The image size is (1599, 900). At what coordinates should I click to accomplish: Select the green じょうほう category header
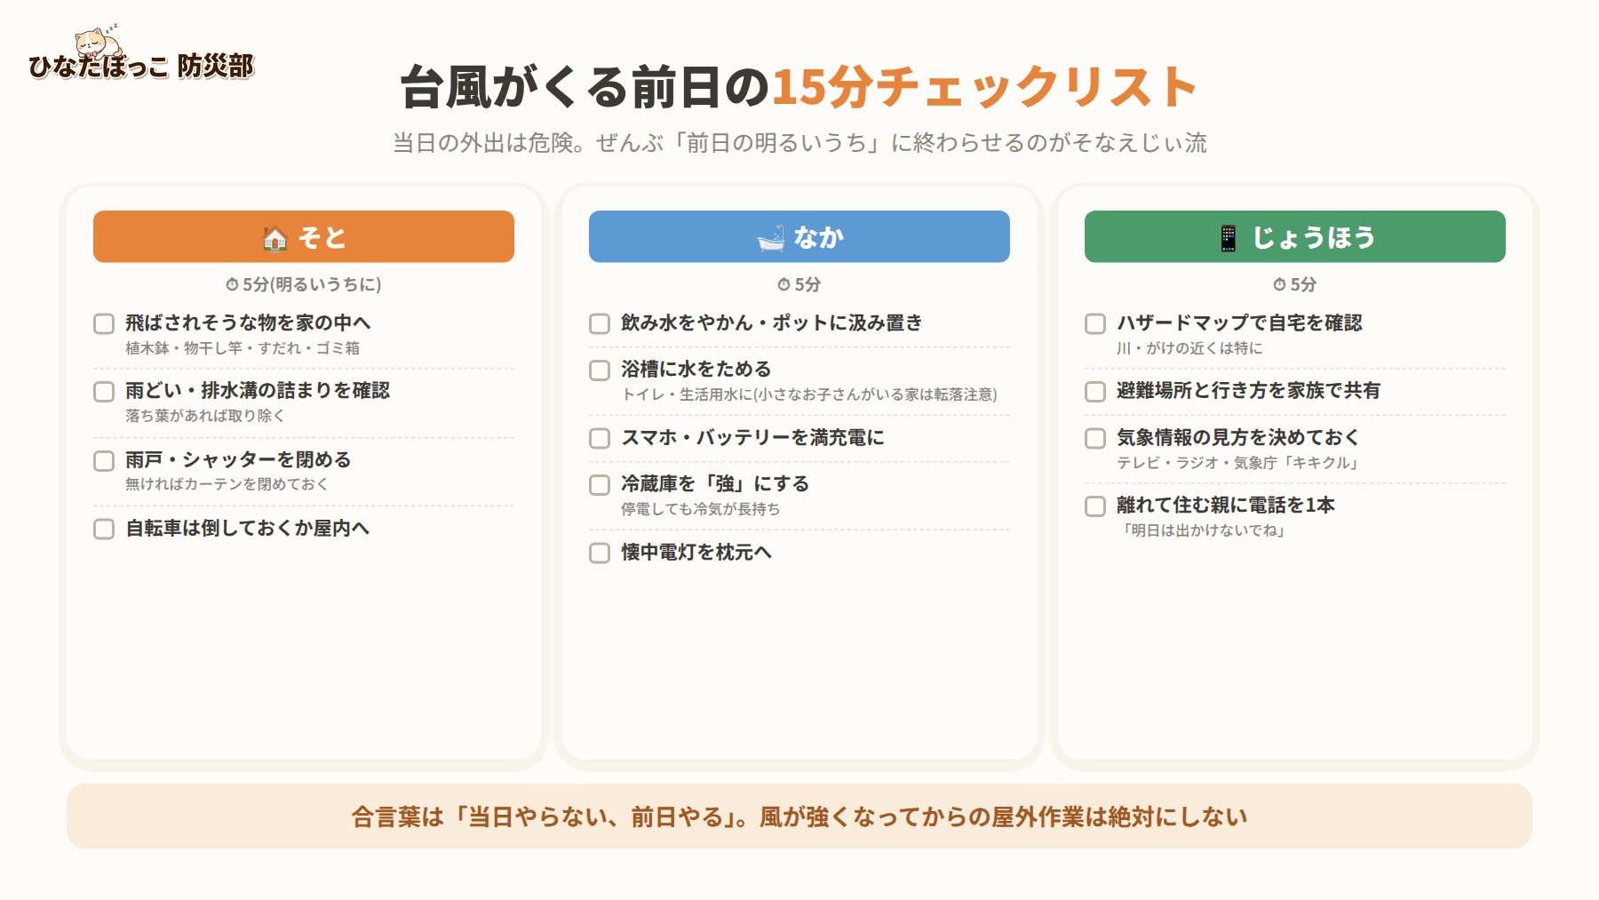(x=1295, y=236)
